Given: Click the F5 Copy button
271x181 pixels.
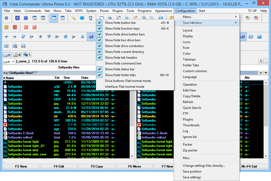Looking at the screenshot, I should (97, 166).
